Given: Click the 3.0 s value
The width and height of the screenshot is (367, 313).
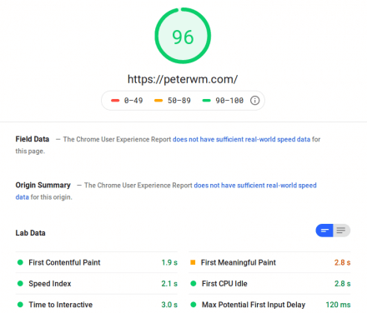Looking at the screenshot, I should click(x=169, y=305).
